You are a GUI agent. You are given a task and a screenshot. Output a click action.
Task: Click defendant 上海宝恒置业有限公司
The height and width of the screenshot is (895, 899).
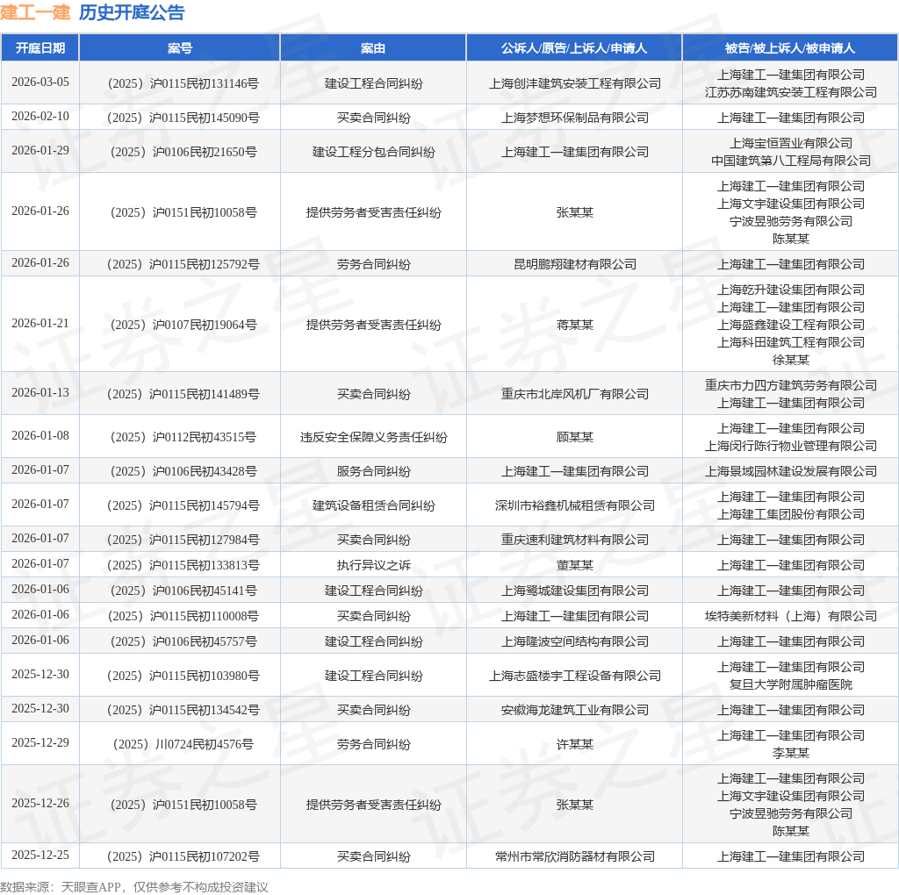(791, 143)
